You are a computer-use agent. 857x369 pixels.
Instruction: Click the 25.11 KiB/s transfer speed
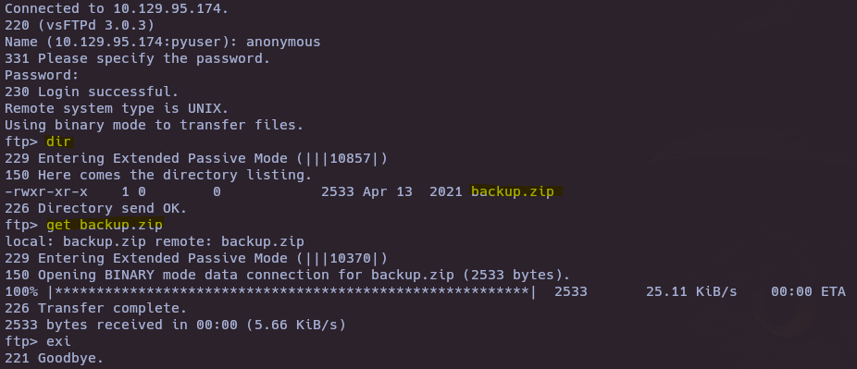pyautogui.click(x=691, y=291)
